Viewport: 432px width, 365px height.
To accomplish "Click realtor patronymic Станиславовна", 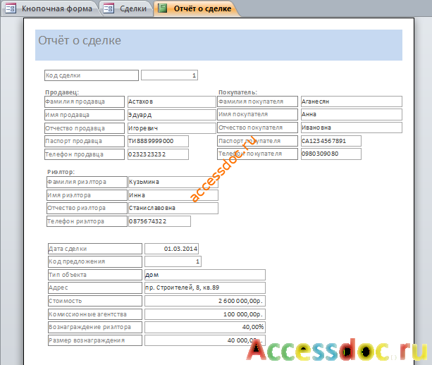I will [x=173, y=208].
